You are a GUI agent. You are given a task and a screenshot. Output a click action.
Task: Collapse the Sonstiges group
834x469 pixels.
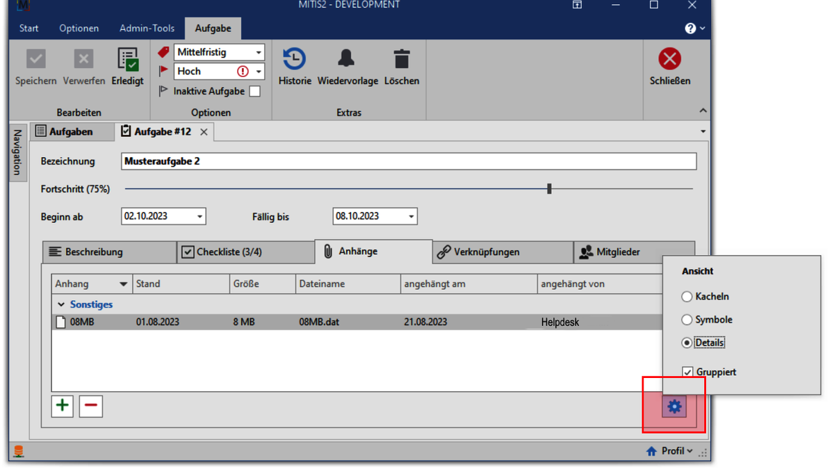[61, 304]
